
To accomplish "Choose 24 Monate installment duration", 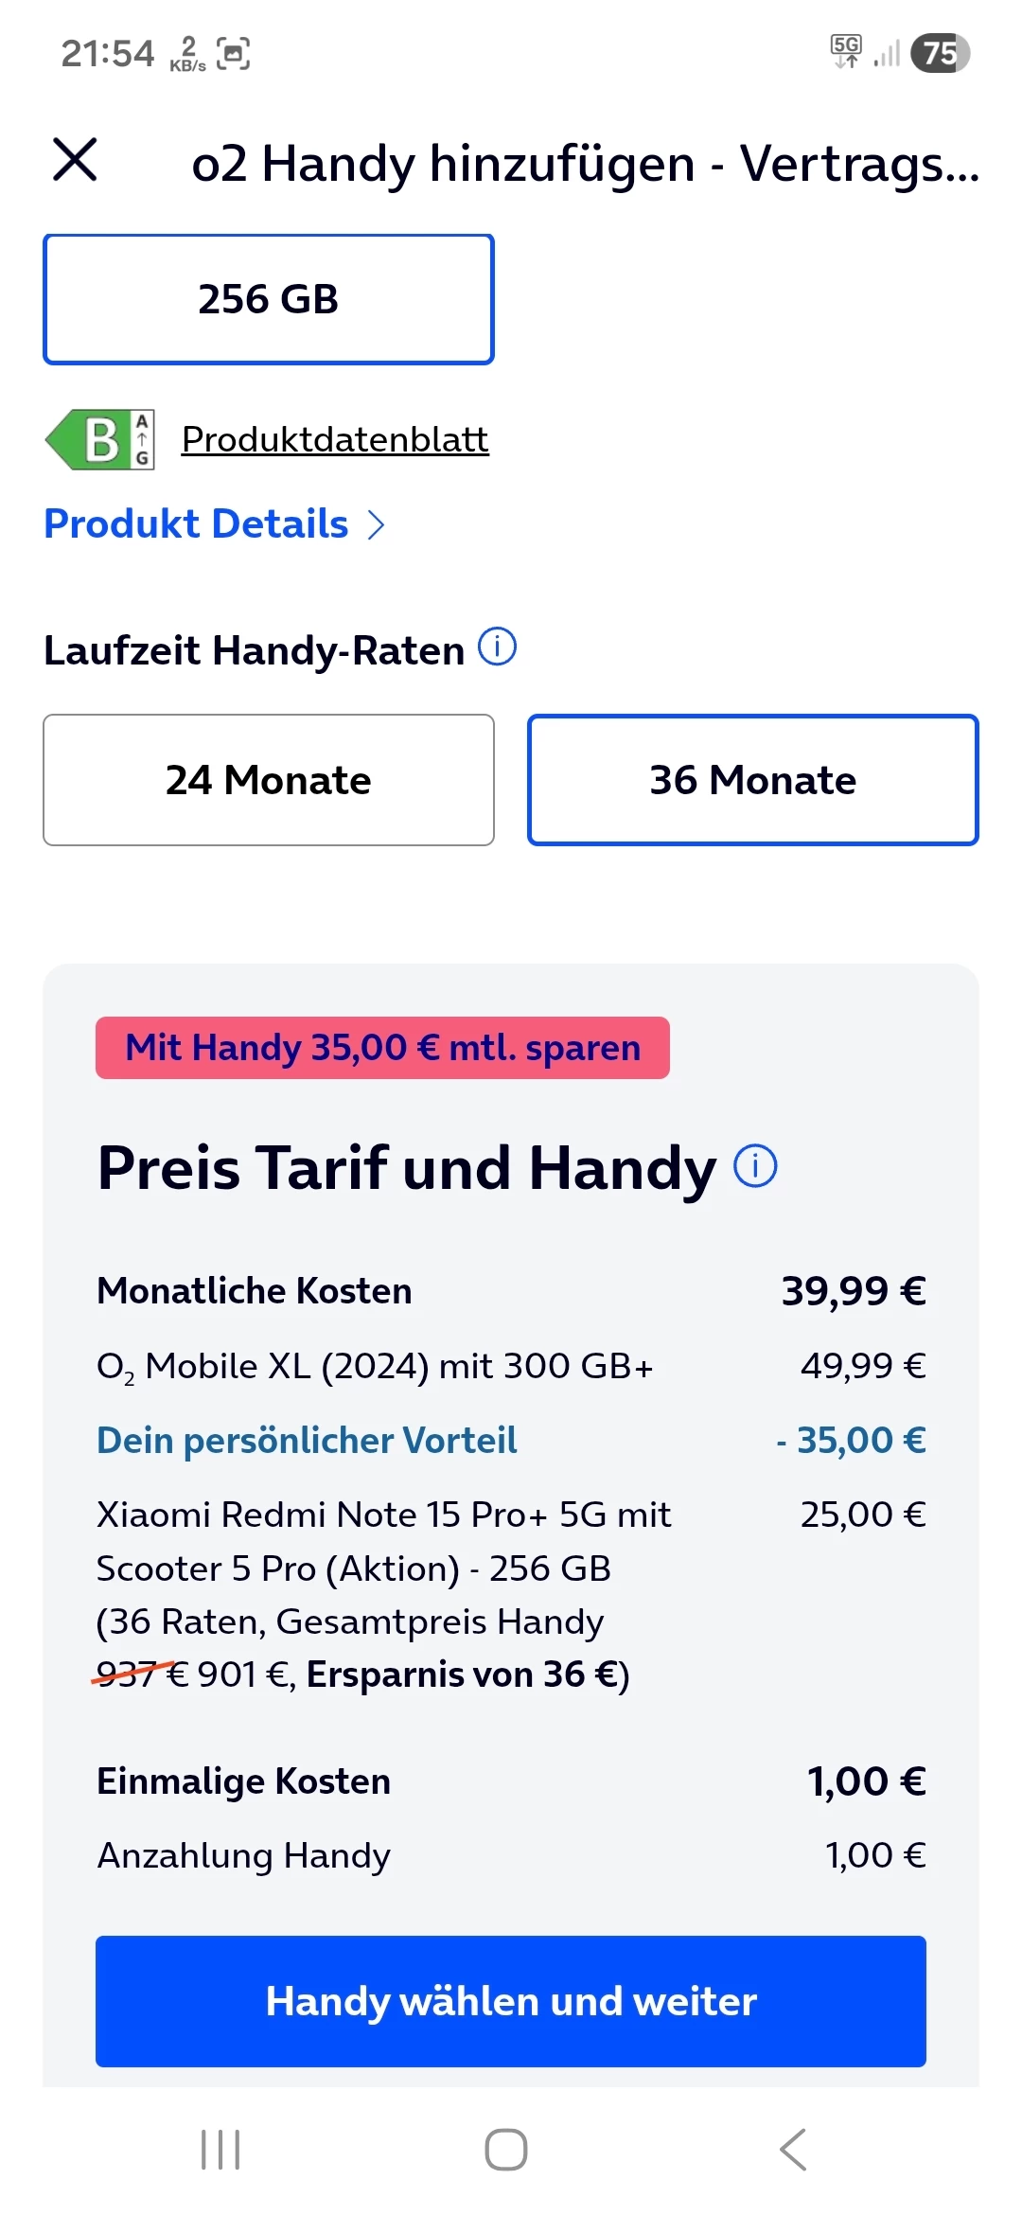I will pos(269,780).
